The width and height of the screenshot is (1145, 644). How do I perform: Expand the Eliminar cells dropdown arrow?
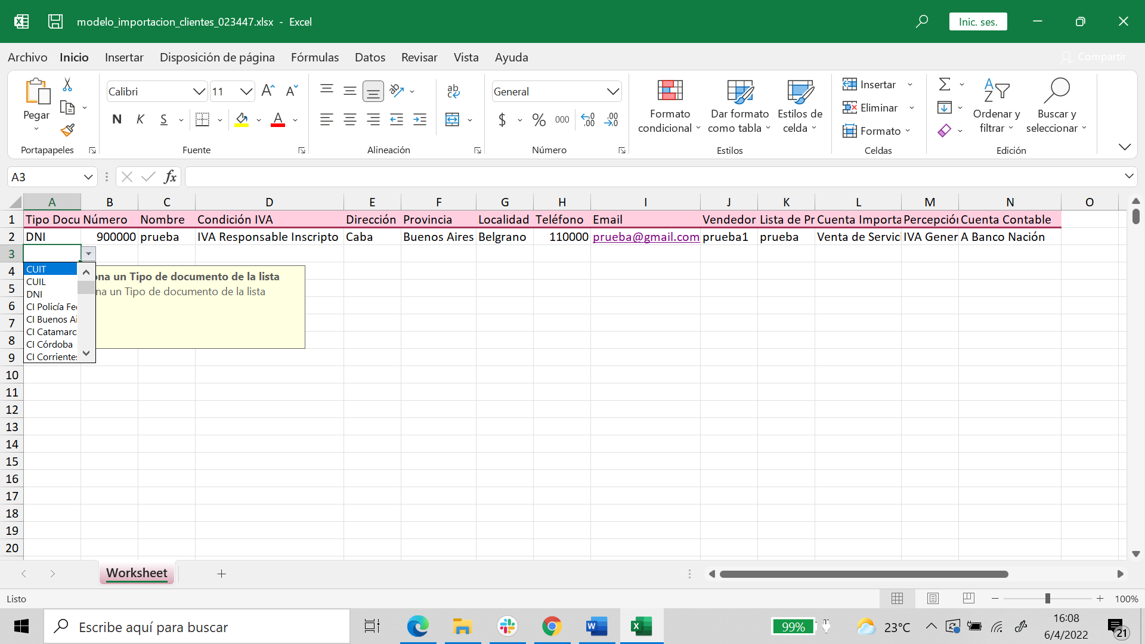tap(912, 108)
